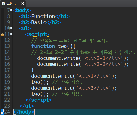Click the word Basic in the h2 line
Screen dimensions: 137x115
point(39,22)
